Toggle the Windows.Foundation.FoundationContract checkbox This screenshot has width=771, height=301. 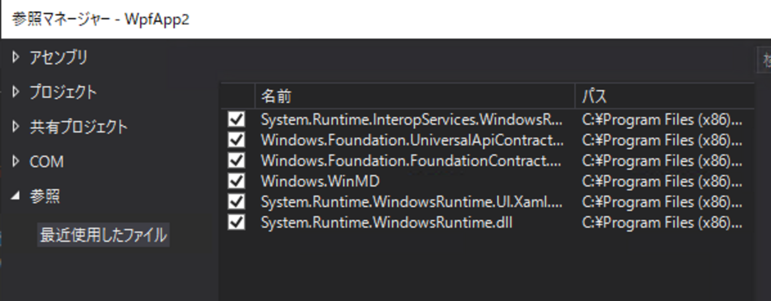[x=237, y=161]
